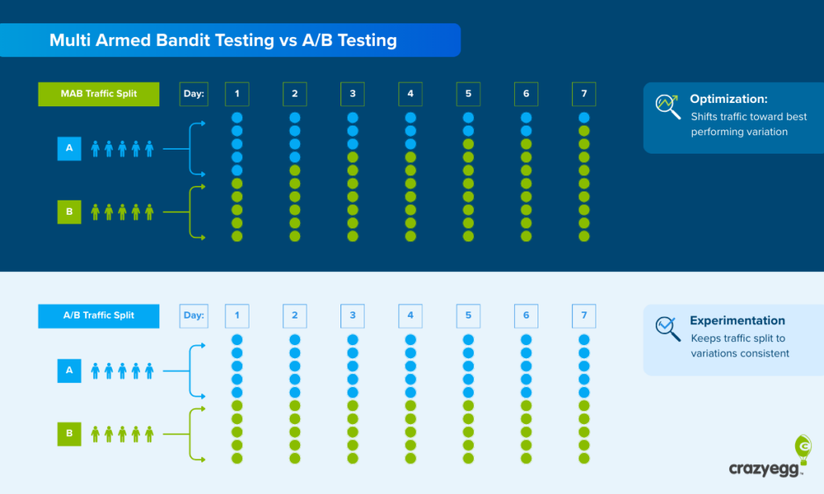Click the Optimization heading text
Image resolution: width=824 pixels, height=494 pixels.
coord(728,99)
